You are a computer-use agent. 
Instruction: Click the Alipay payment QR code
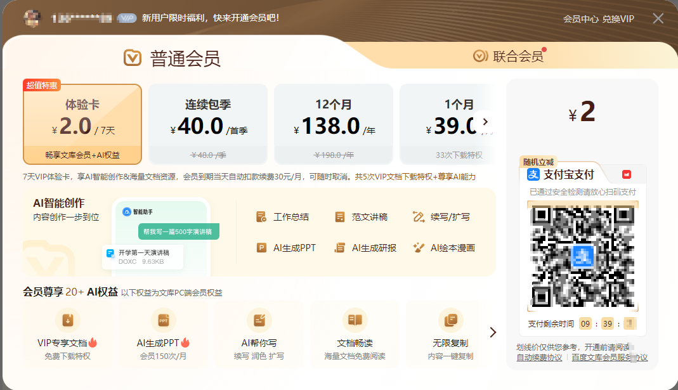583,256
